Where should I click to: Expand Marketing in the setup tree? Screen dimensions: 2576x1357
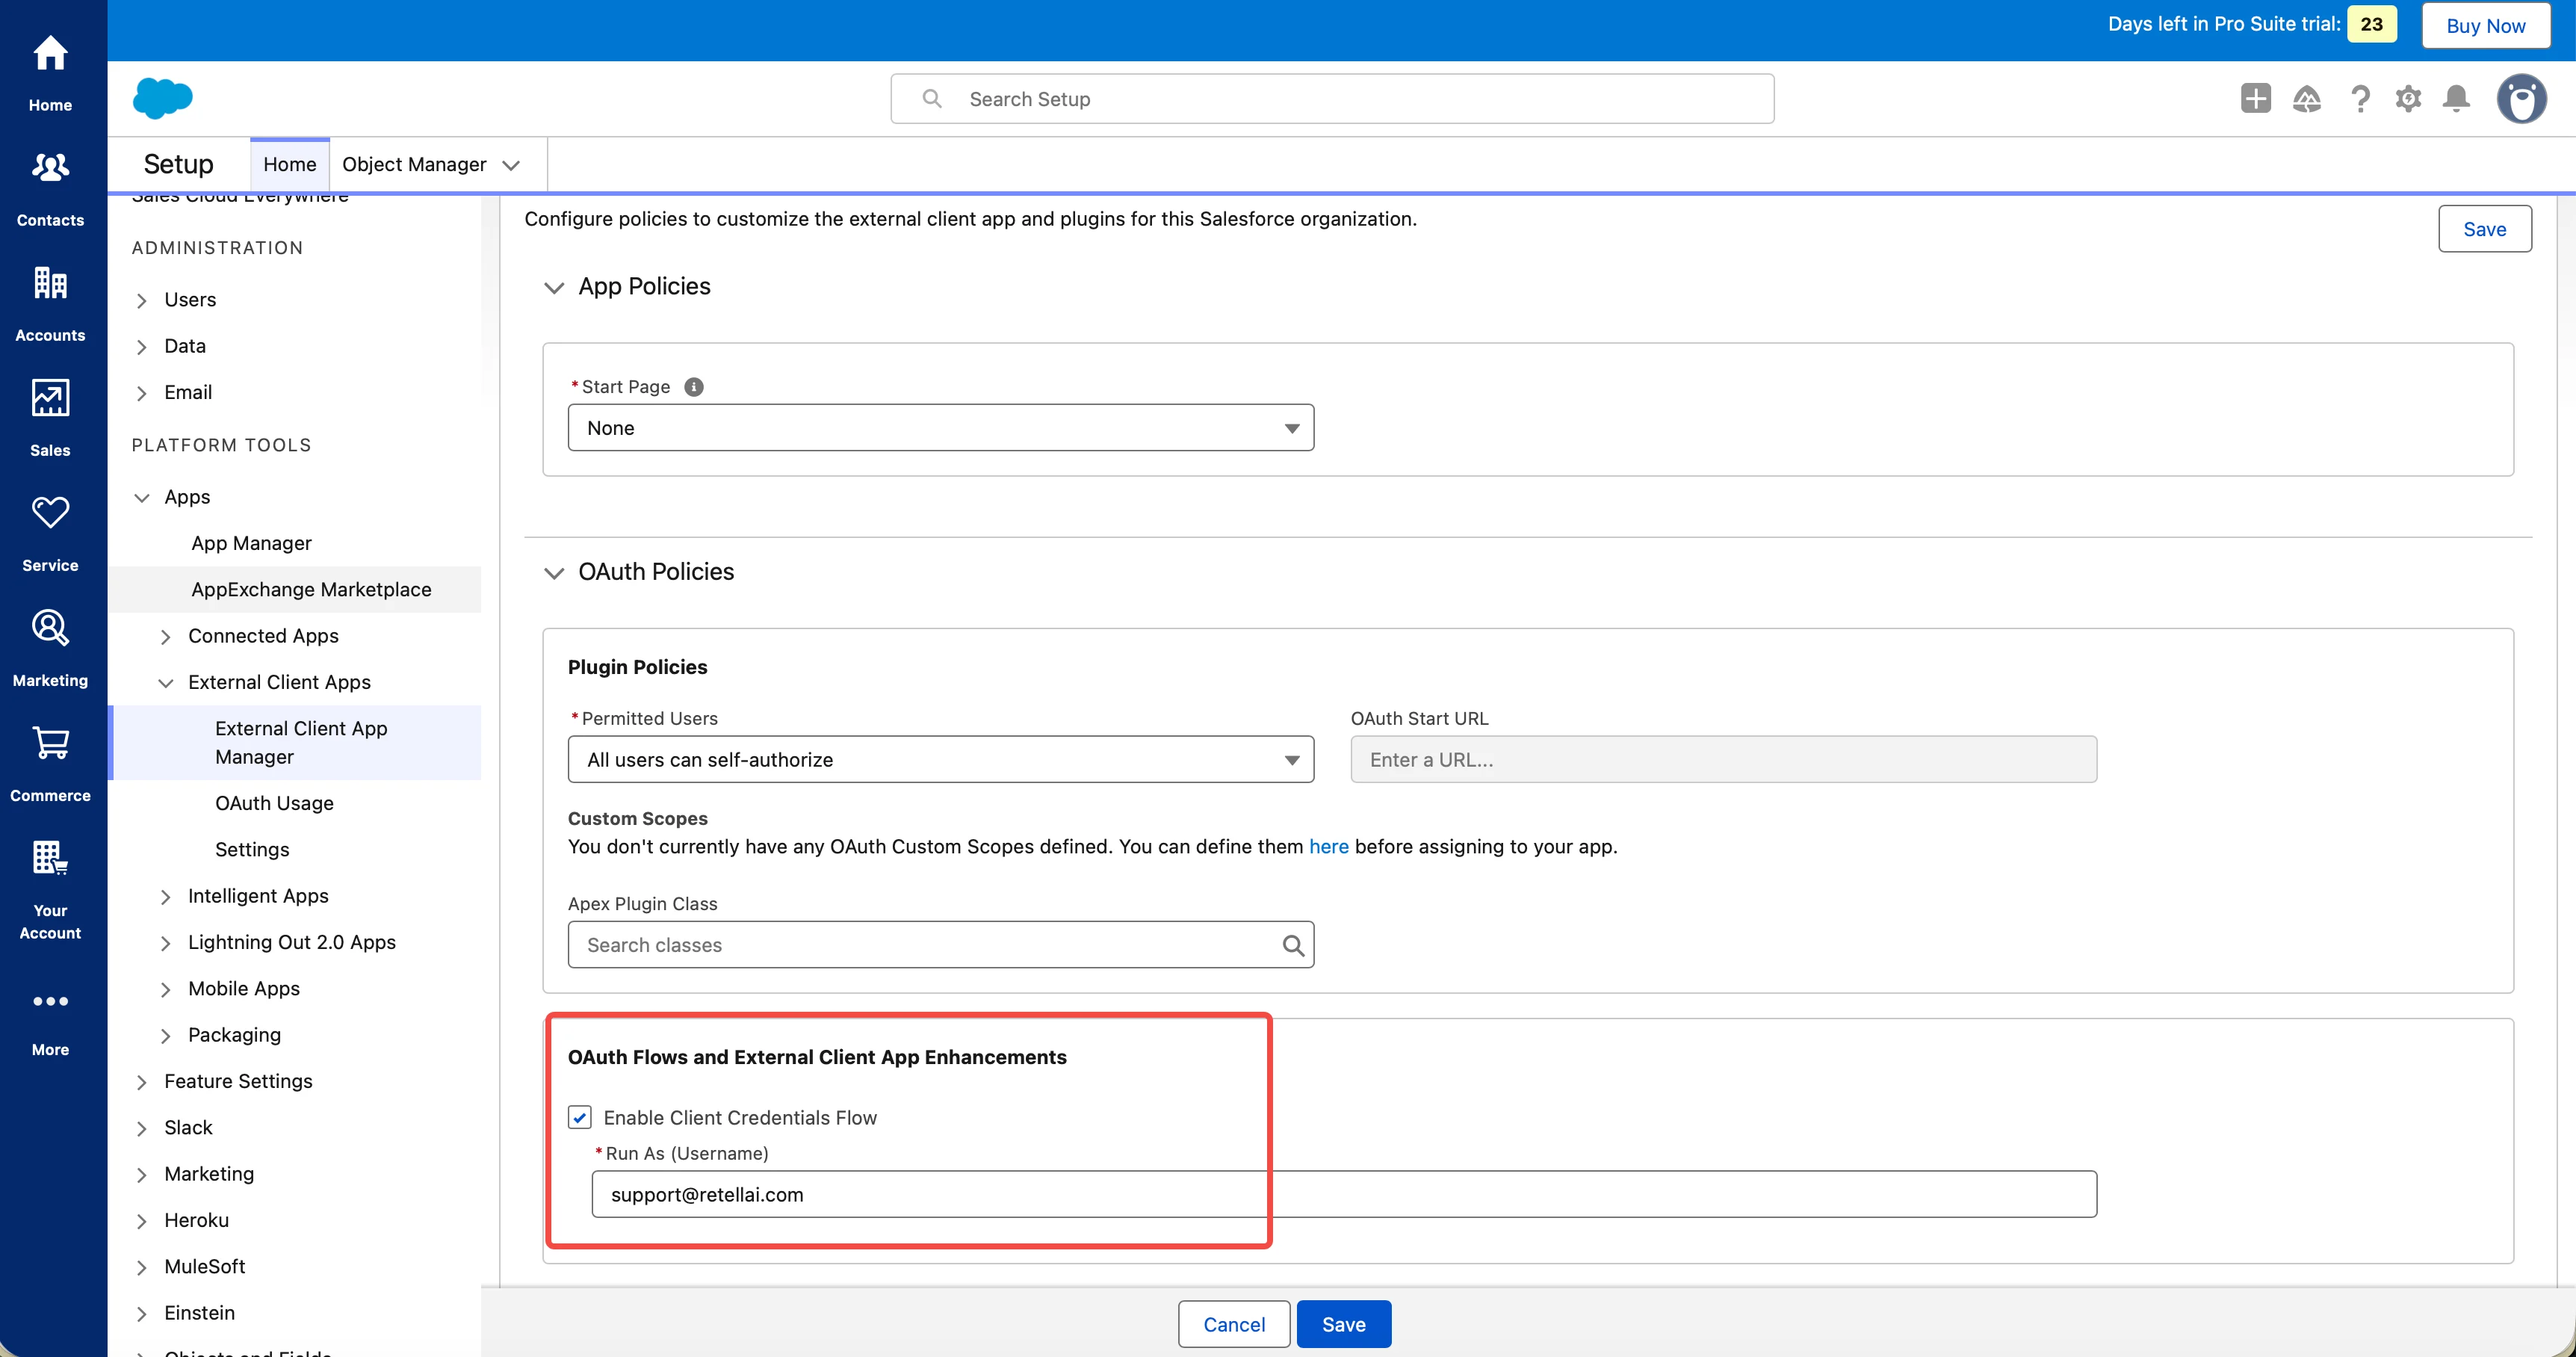click(x=141, y=1174)
